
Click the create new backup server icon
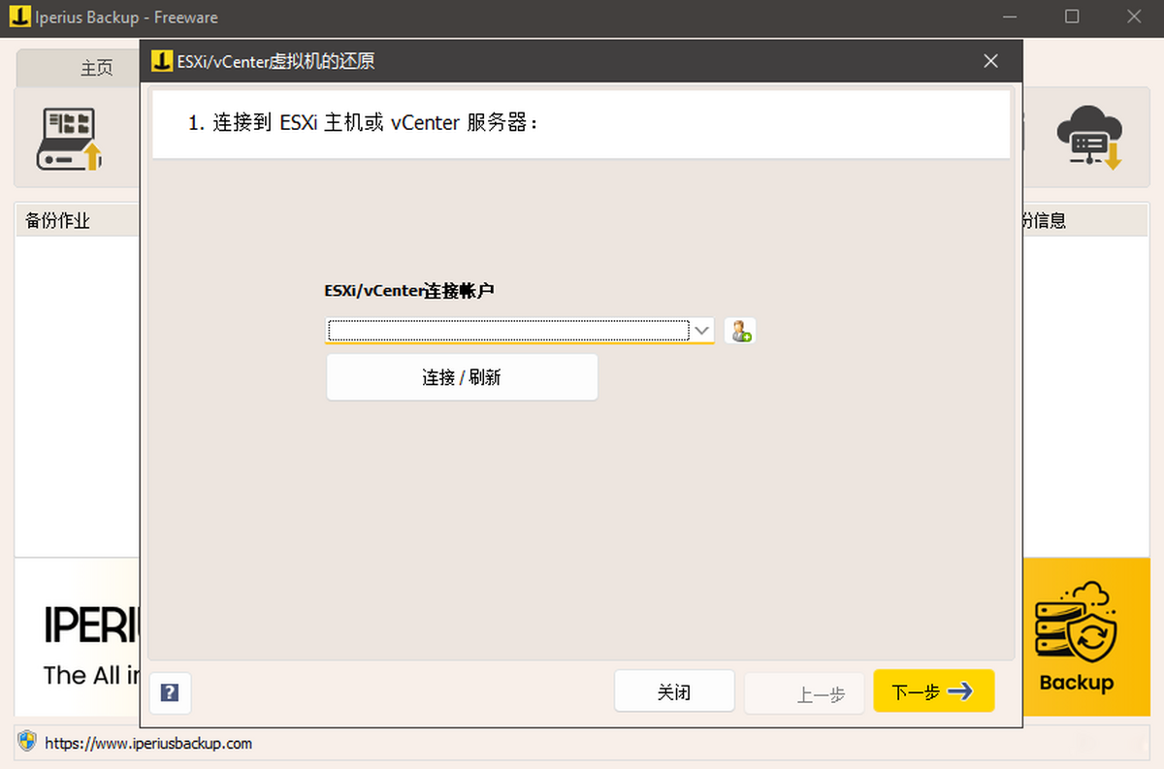point(70,139)
